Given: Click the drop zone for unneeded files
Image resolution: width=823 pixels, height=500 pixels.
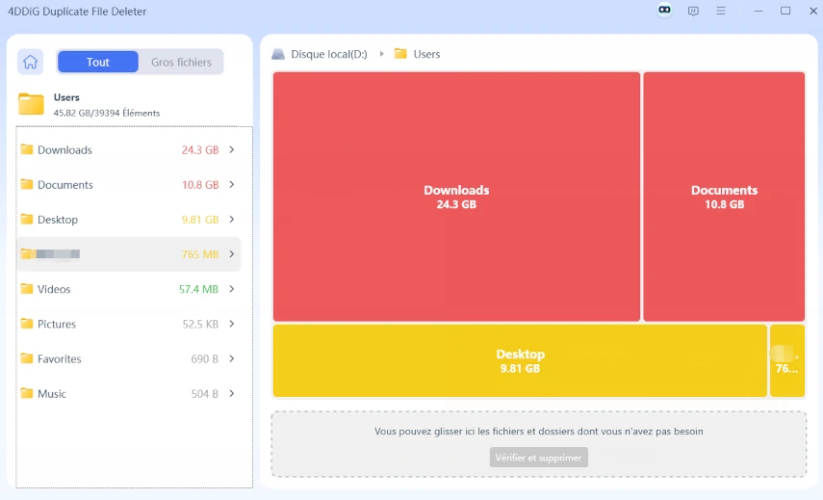Looking at the screenshot, I should 538,444.
